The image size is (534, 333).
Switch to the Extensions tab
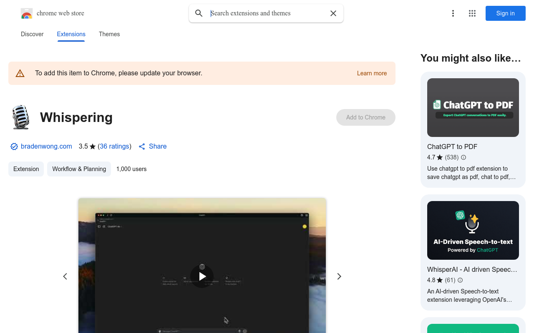(71, 34)
